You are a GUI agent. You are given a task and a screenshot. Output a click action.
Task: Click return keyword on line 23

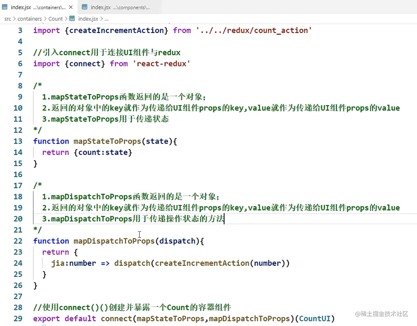55,252
